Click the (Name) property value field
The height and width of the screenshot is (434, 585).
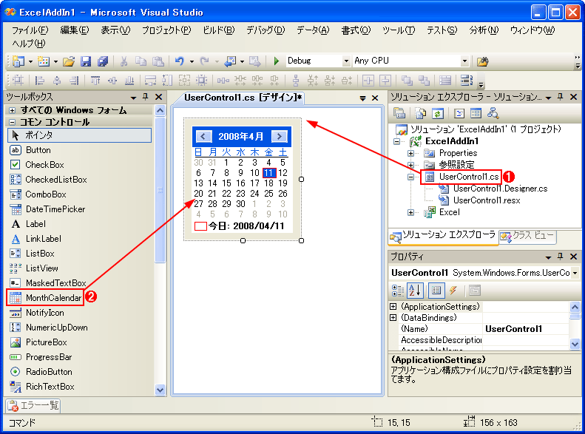pyautogui.click(x=525, y=329)
